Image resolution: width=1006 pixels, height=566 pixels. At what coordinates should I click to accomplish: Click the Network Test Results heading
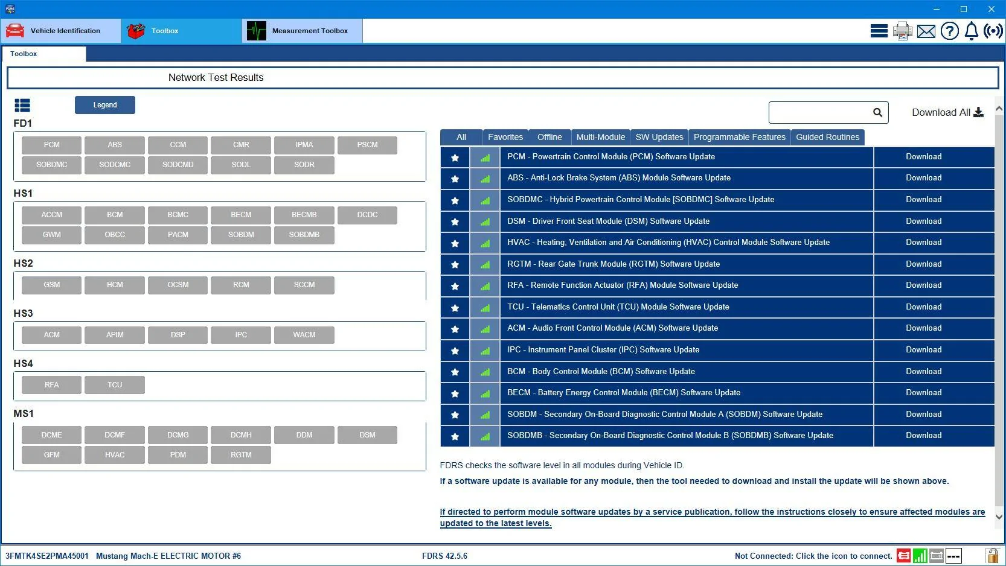pos(216,78)
